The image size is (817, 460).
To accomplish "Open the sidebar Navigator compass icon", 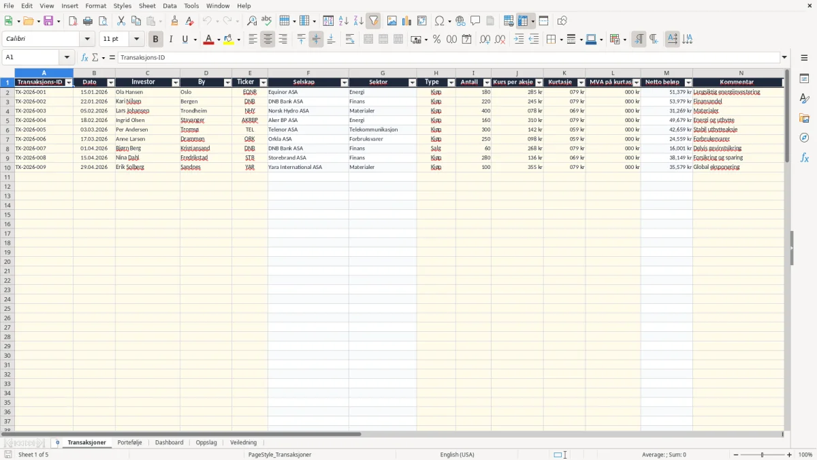I will (804, 138).
